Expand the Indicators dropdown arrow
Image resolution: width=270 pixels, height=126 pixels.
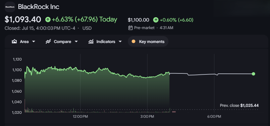(x=120, y=42)
